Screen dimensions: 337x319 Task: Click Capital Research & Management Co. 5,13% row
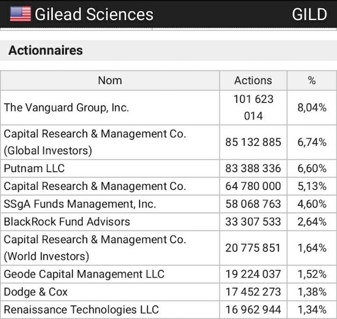pos(168,186)
